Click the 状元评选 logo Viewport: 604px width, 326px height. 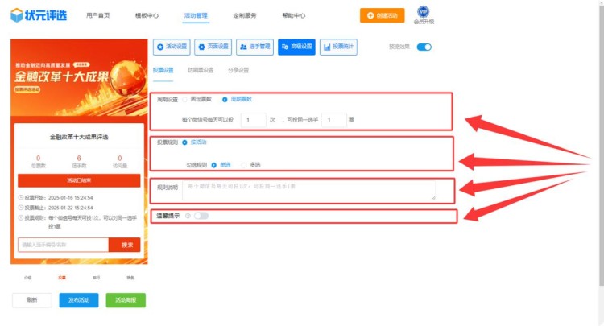(38, 14)
